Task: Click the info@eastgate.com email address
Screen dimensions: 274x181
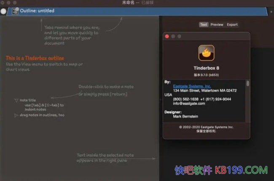Action: 189,104
